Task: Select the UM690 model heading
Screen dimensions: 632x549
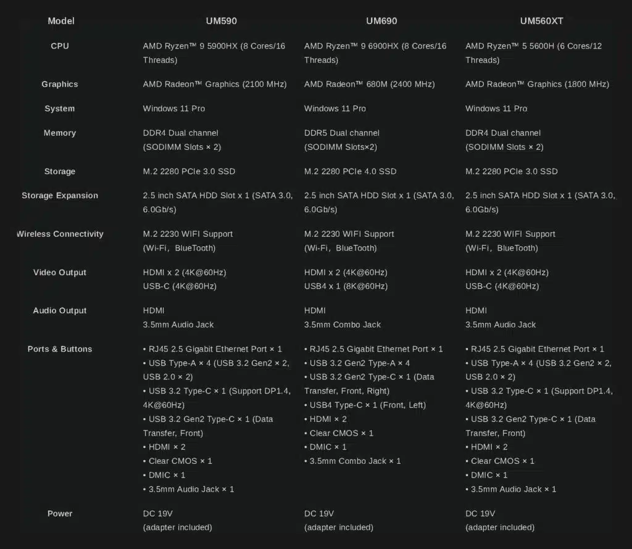Action: 381,21
